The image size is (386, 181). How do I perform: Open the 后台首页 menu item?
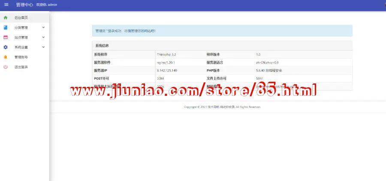[x=24, y=18]
